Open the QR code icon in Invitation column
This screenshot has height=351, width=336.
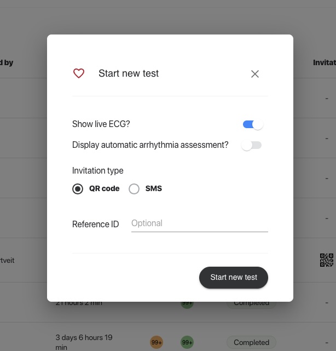(327, 260)
